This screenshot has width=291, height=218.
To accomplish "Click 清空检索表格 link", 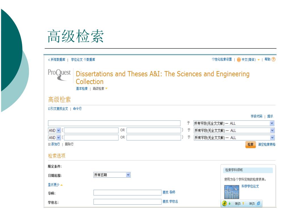I will point(267,144).
